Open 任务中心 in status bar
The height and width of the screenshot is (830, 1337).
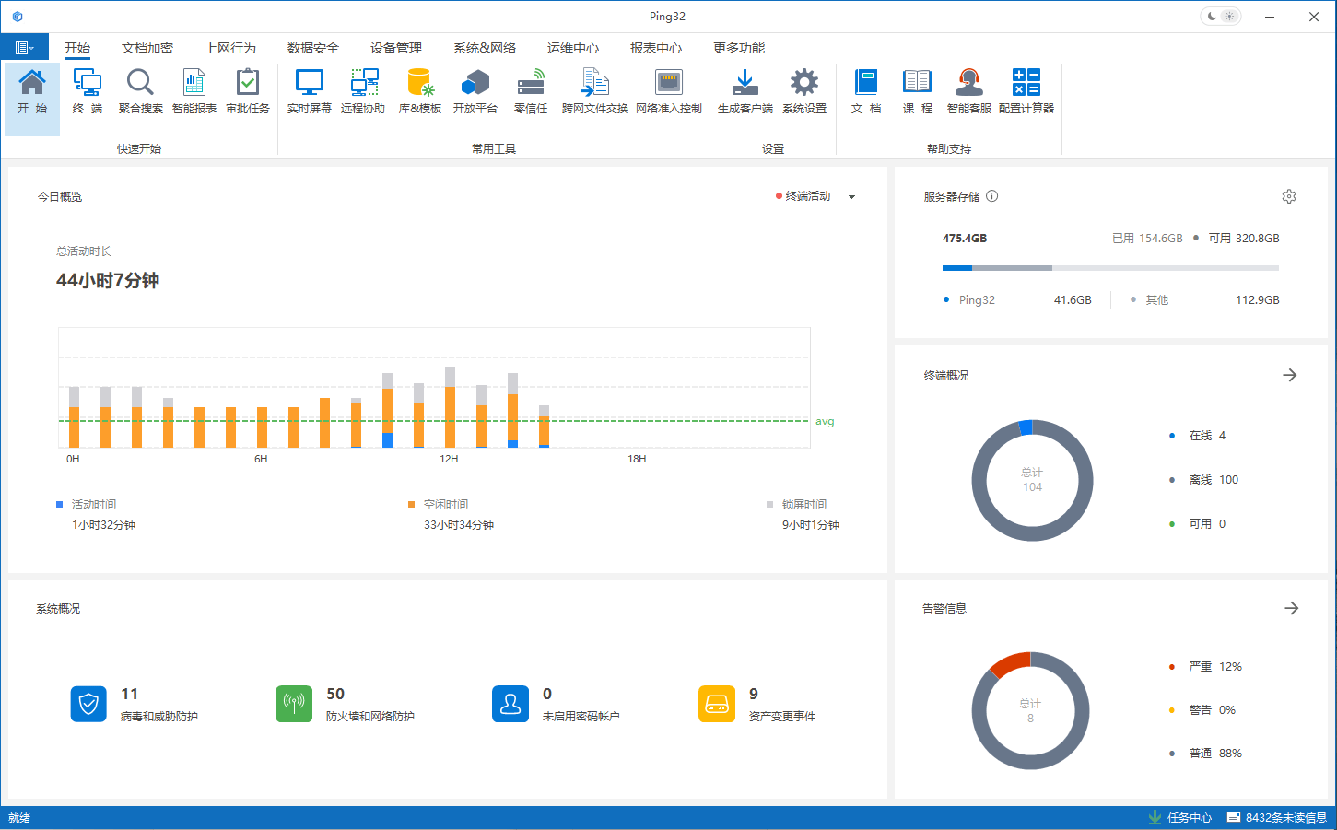(x=1180, y=818)
